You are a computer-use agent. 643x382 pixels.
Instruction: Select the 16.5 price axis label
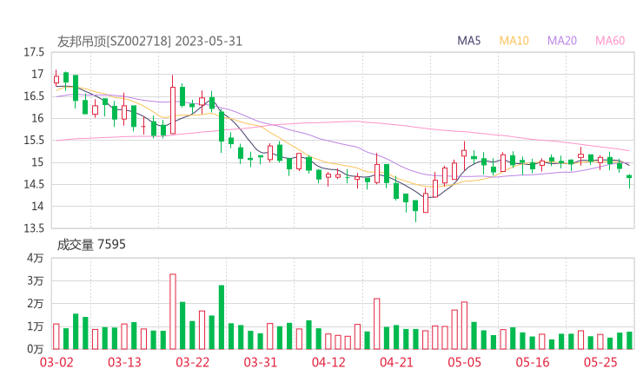coord(34,96)
